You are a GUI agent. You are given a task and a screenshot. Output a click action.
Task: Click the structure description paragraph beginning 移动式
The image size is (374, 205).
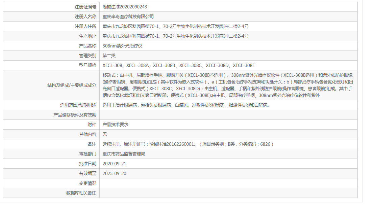[228, 85]
